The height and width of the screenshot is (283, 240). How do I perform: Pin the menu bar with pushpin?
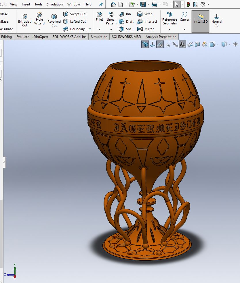pyautogui.click(x=101, y=4)
